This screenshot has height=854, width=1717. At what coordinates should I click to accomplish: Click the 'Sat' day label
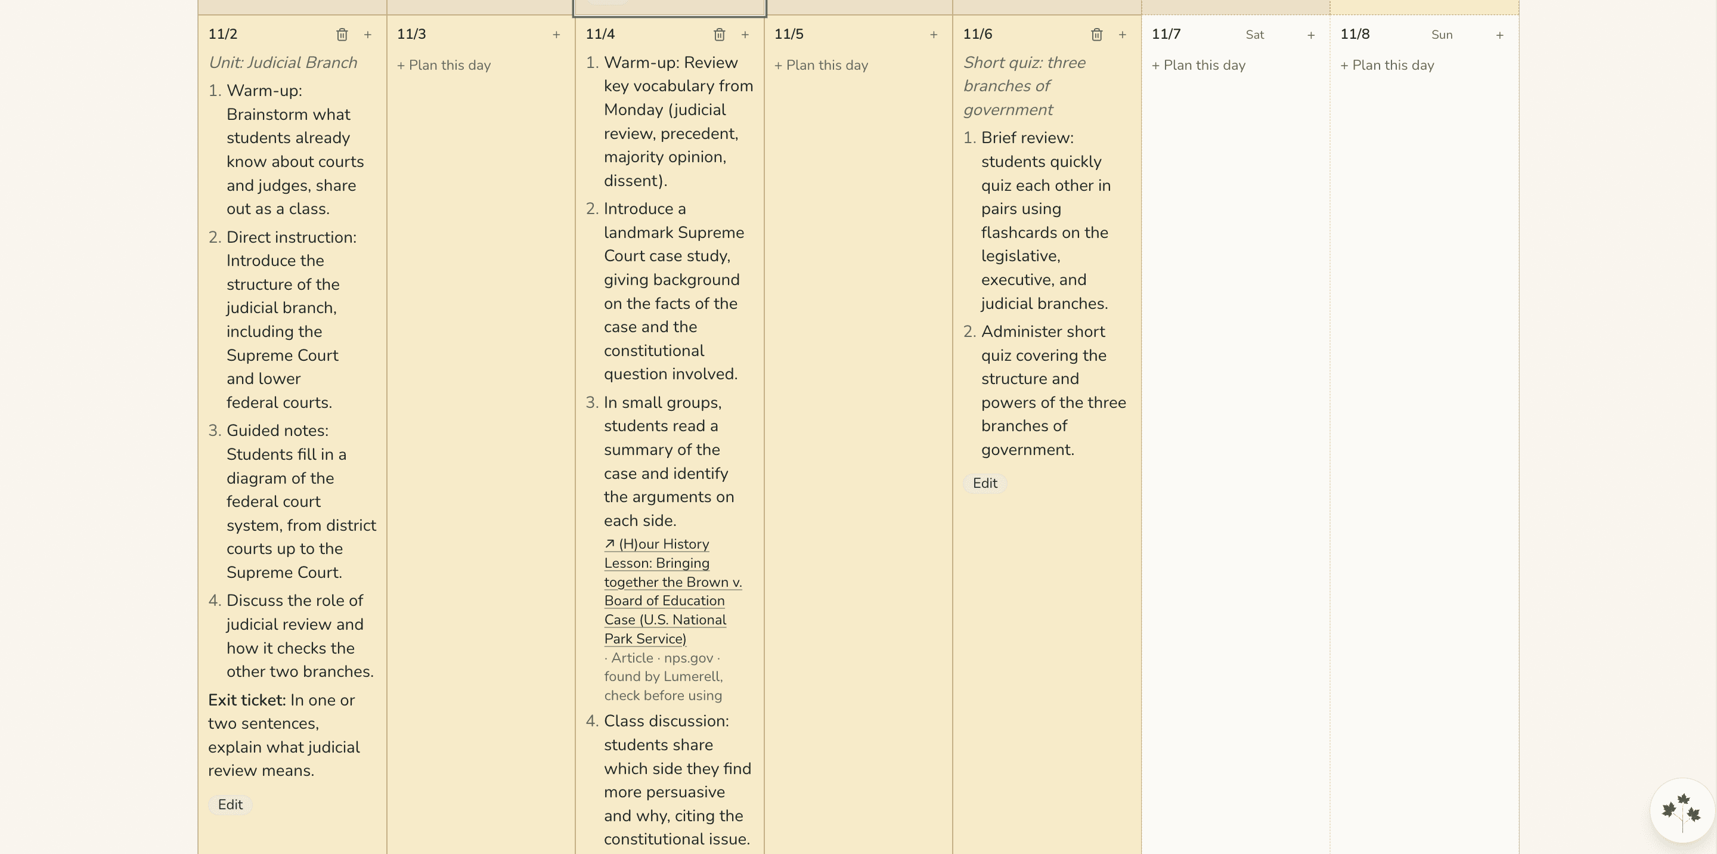(x=1254, y=35)
